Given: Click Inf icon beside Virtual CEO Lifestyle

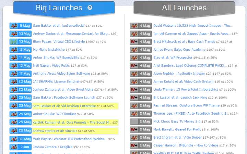Looking at the screenshot, I should (x=14, y=42).
